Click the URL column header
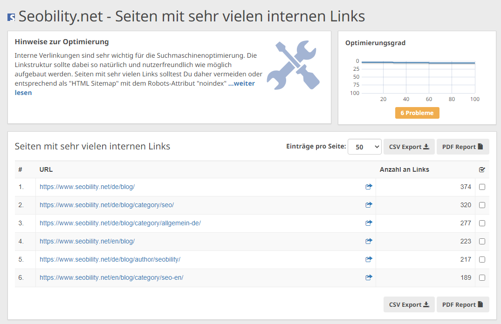The width and height of the screenshot is (501, 324). click(x=46, y=170)
